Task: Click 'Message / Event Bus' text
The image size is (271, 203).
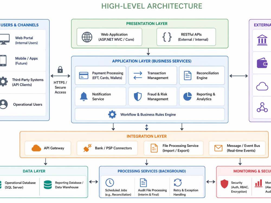Action: coord(243,146)
